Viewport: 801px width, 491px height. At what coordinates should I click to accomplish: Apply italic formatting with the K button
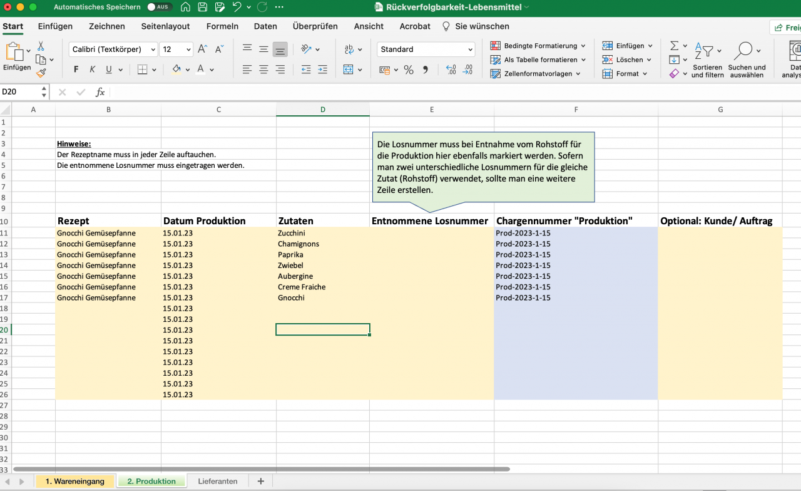[x=93, y=70]
